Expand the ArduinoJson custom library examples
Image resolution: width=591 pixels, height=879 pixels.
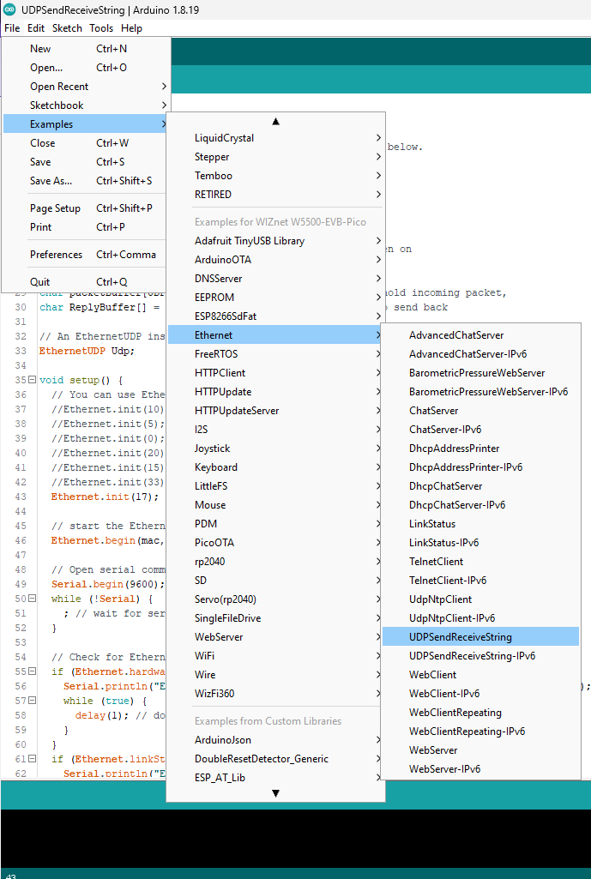[x=275, y=740]
